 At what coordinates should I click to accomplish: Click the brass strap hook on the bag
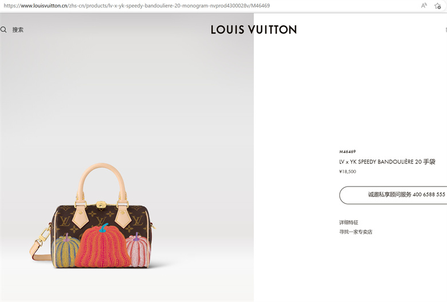(x=44, y=235)
